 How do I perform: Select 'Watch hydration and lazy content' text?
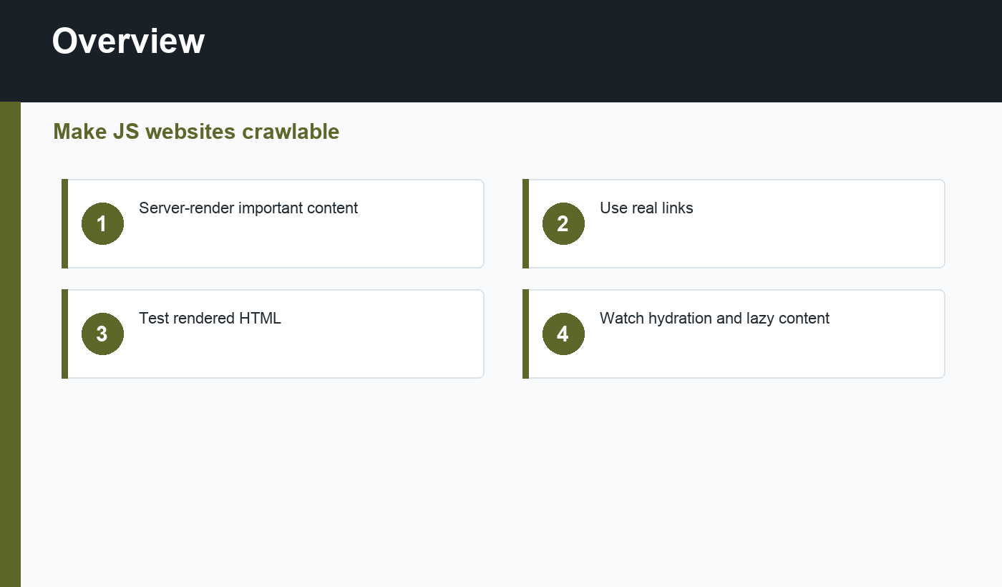click(x=714, y=318)
